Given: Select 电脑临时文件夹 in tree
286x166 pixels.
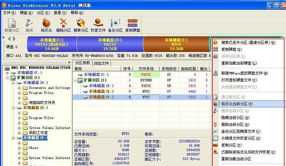Looking at the screenshot, I should 42,103.
